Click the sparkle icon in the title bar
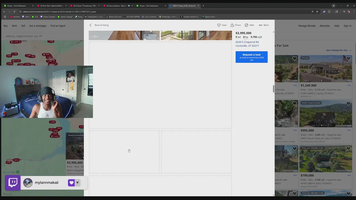The width and height of the screenshot is (356, 200). (x=333, y=6)
